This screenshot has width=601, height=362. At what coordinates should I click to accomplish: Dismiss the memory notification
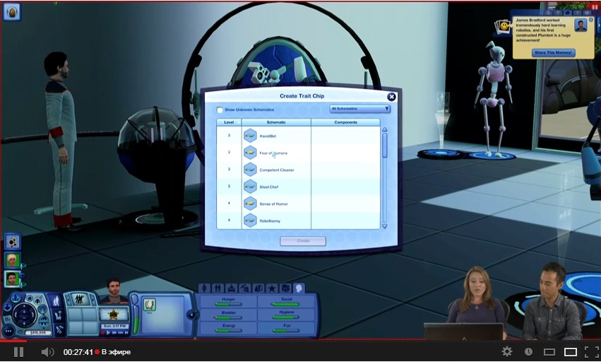[x=590, y=20]
